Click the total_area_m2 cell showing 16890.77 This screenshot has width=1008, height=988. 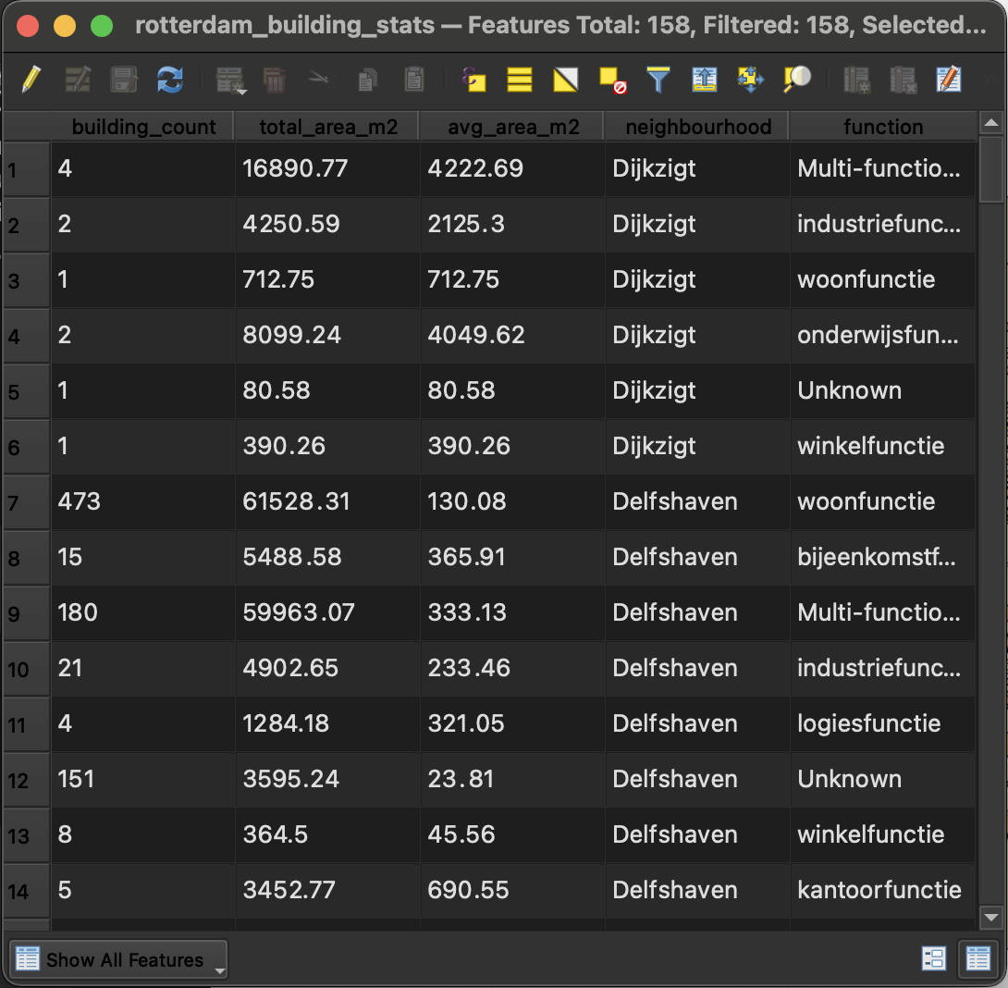click(327, 169)
